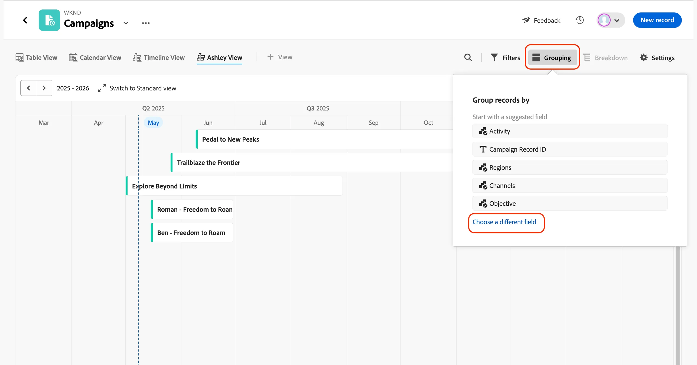This screenshot has width=697, height=365.
Task: Click the vertical scrollbar on timeline
Action: 678,305
